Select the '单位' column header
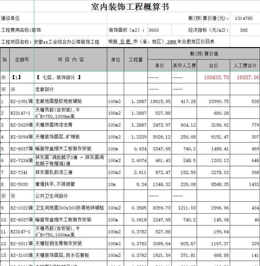 click(x=115, y=60)
